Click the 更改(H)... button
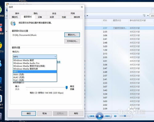This screenshot has height=122, width=154. [x=72, y=35]
